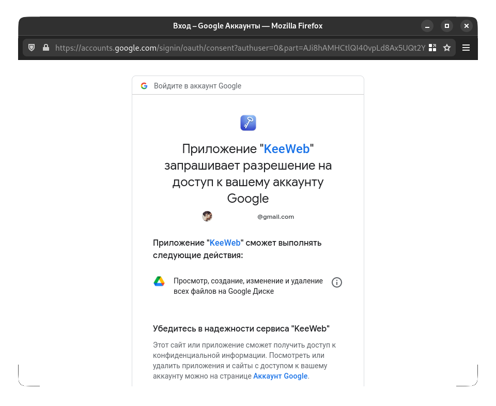Viewport: 496px width, 406px height.
Task: Maximize the Firefox window
Action: 446,26
